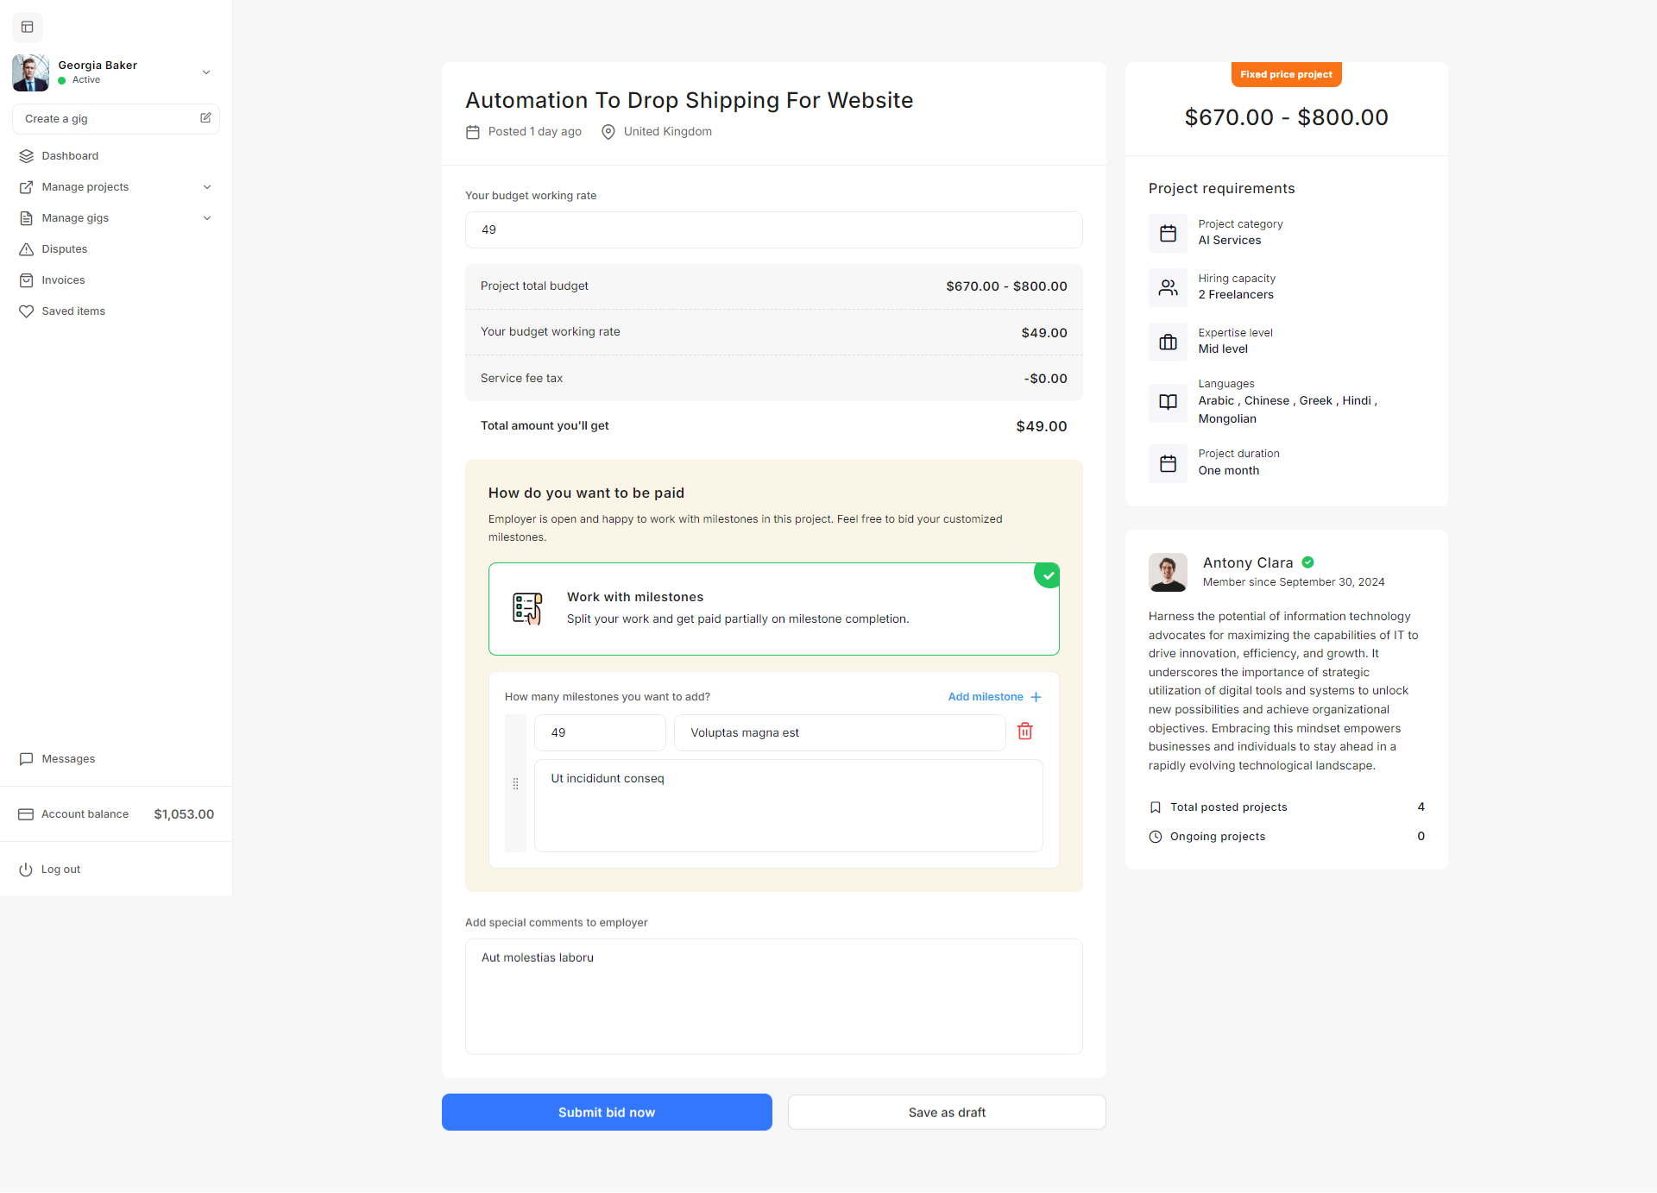Open the Invoices menu item
The width and height of the screenshot is (1657, 1193).
(63, 280)
